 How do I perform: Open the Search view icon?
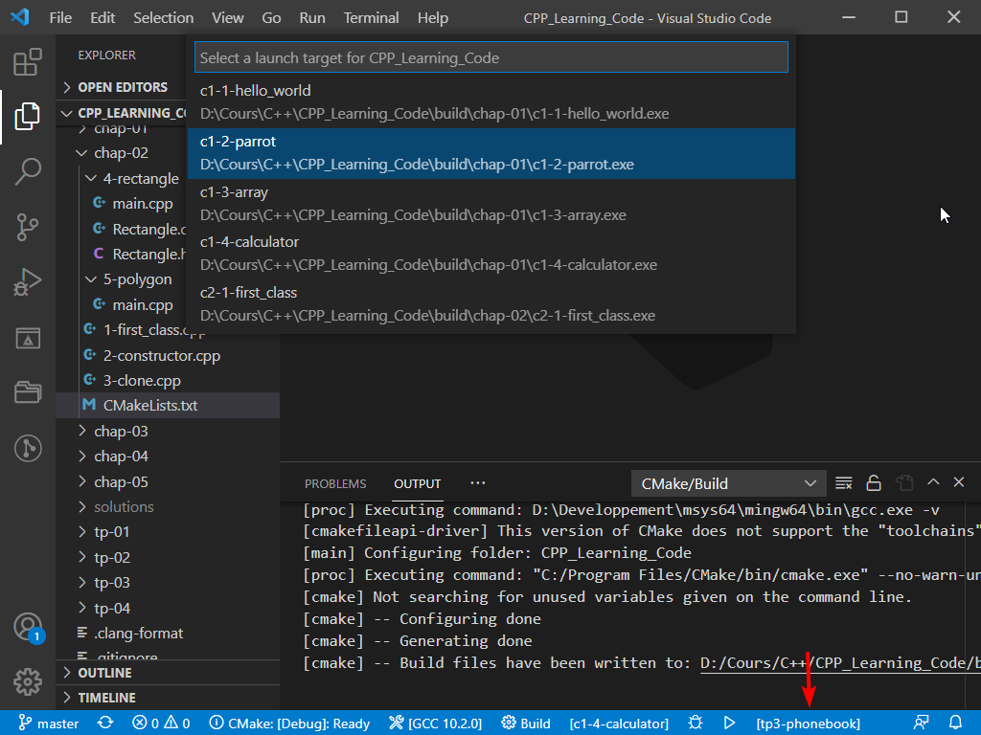tap(28, 171)
